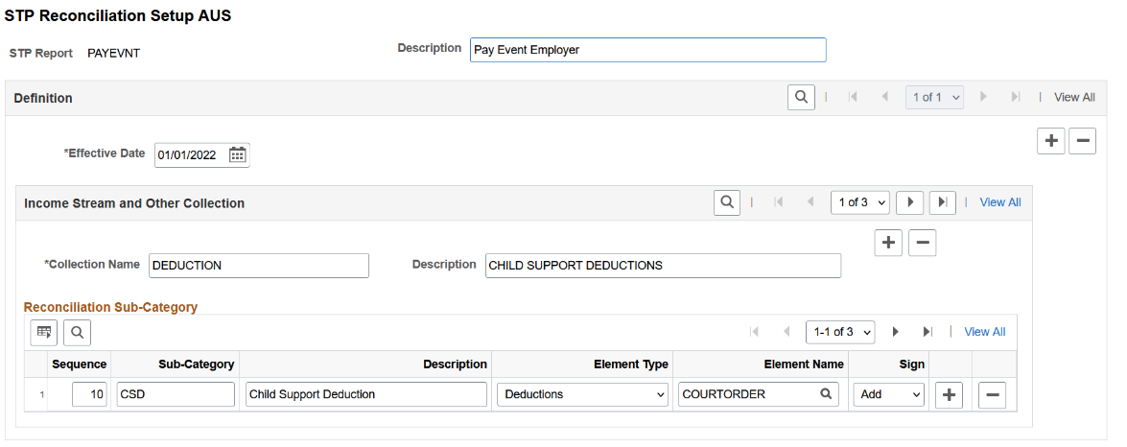Click the Income Stream and Other Collection search icon
The width and height of the screenshot is (1127, 447).
[727, 202]
